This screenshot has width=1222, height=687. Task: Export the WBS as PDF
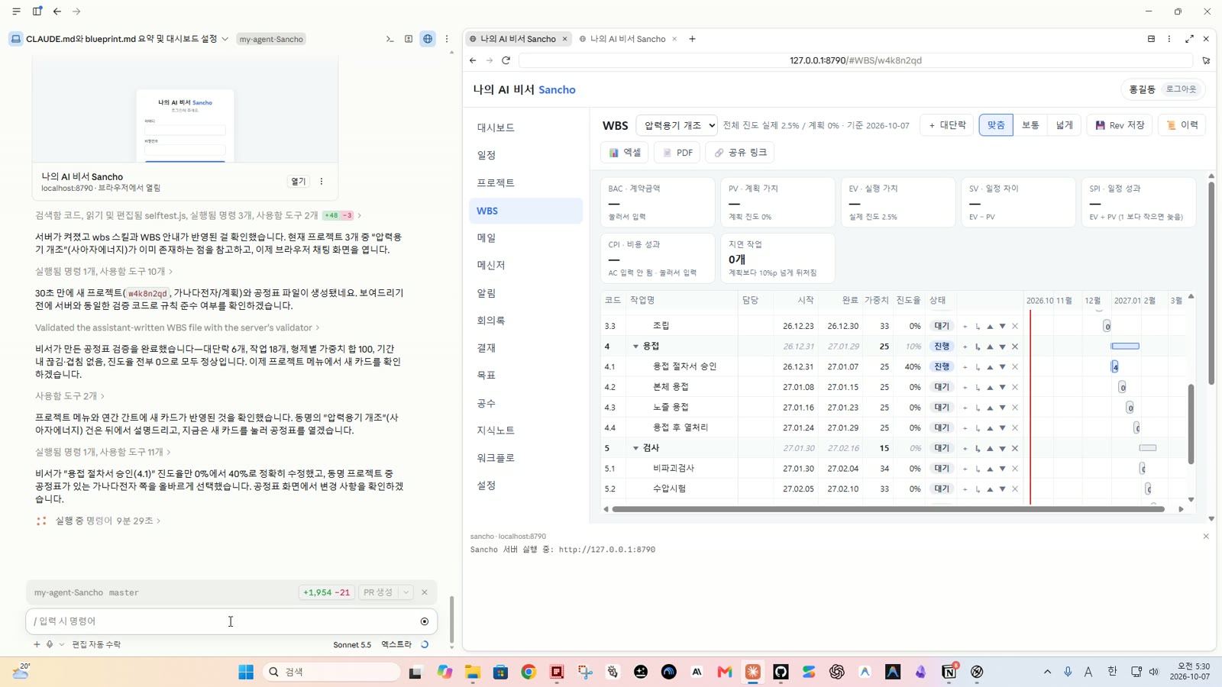pos(677,153)
